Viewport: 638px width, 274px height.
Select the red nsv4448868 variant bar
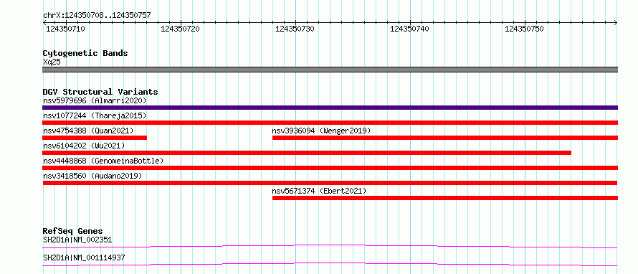[330, 168]
